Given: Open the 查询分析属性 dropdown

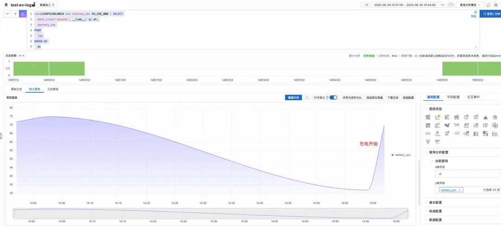Looking at the screenshot, I should point(469,5).
